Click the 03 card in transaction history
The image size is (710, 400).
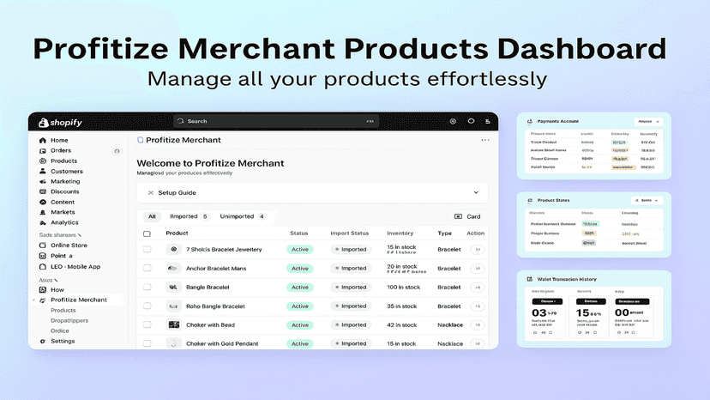coord(547,317)
